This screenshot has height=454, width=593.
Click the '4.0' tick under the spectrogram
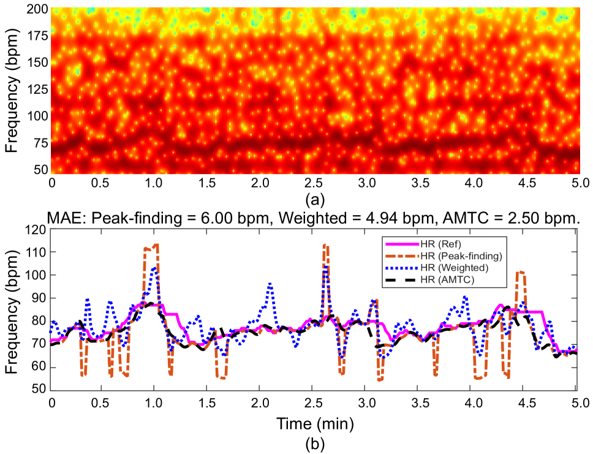click(474, 183)
